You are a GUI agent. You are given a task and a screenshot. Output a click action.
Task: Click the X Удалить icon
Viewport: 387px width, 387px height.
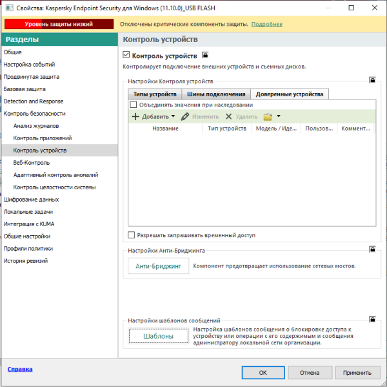[228, 116]
